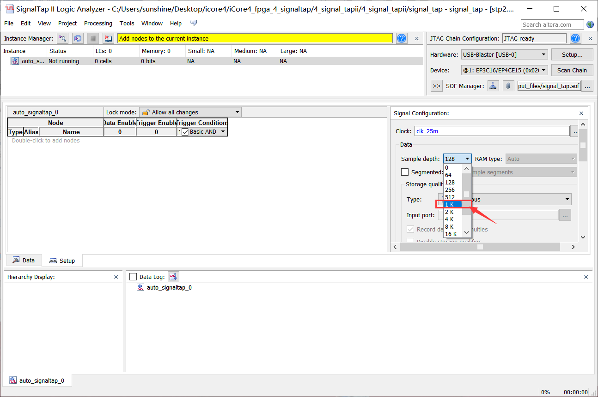Viewport: 598px width, 397px height.
Task: Switch to the Data tab
Action: [24, 261]
